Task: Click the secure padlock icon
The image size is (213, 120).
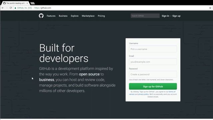Action: click(15, 8)
